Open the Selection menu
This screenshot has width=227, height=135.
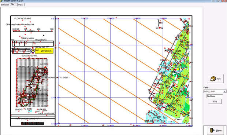5,5
